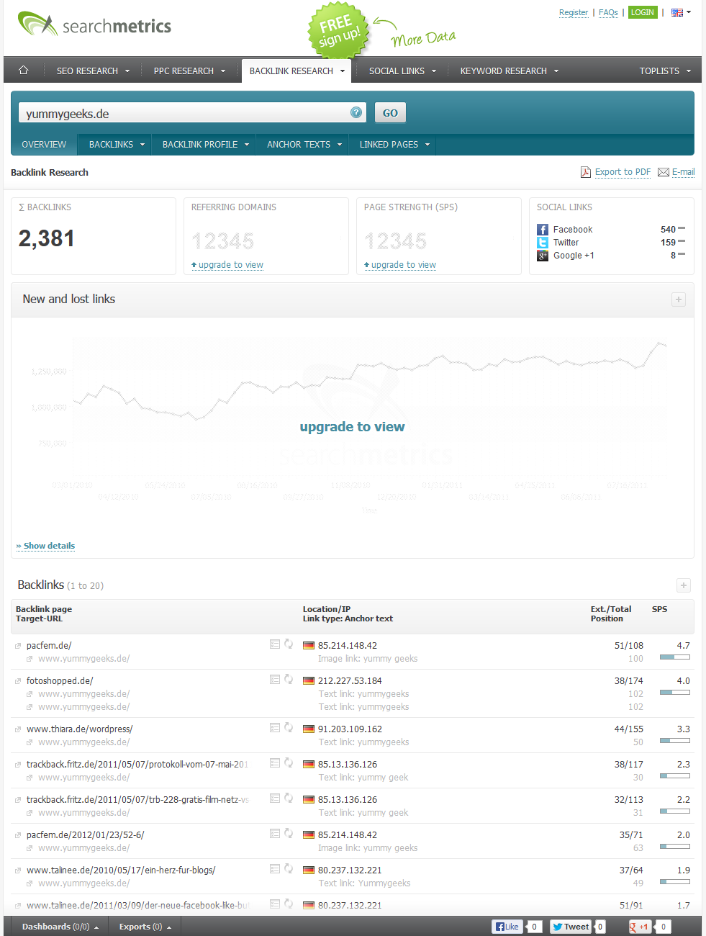This screenshot has width=706, height=936.
Task: Open details icon for protokoll-vom-07-mai row
Action: coord(275,763)
